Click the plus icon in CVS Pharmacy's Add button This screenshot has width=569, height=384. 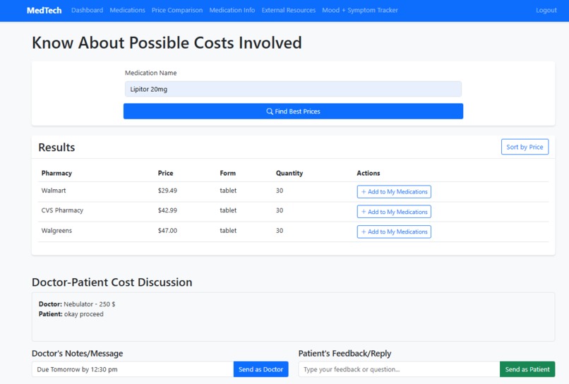click(364, 212)
